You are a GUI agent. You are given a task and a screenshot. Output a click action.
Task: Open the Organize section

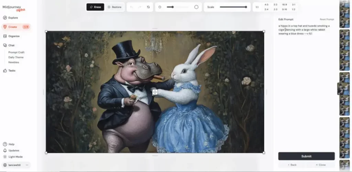(14, 36)
